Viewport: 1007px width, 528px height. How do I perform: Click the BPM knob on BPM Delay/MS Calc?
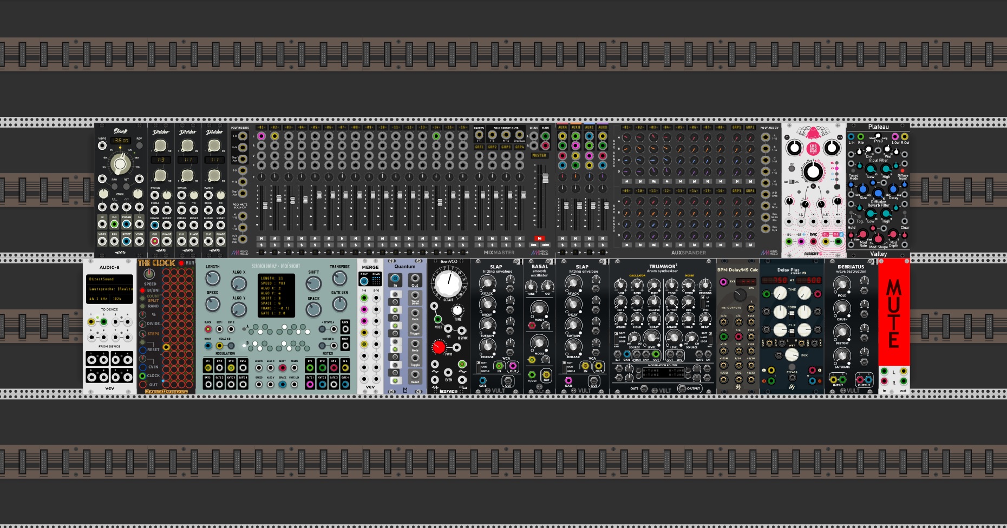[x=740, y=295]
